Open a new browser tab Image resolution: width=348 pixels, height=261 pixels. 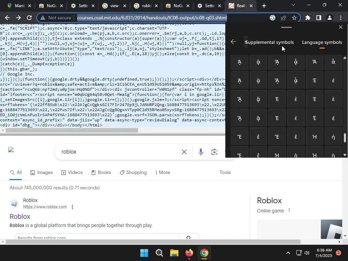[x=264, y=6]
